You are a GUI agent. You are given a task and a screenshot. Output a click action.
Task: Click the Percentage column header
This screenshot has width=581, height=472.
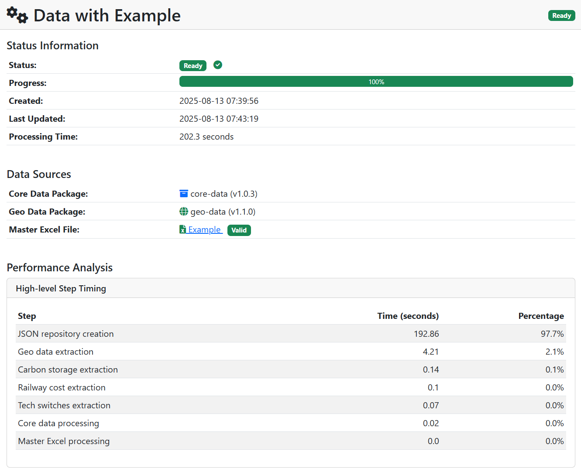pos(541,316)
